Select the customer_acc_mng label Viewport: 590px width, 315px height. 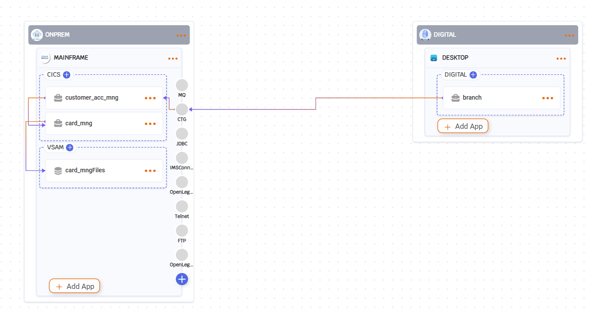pos(92,98)
